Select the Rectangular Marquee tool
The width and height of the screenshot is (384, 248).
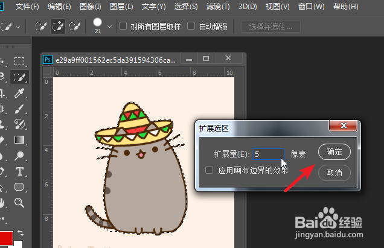19,61
